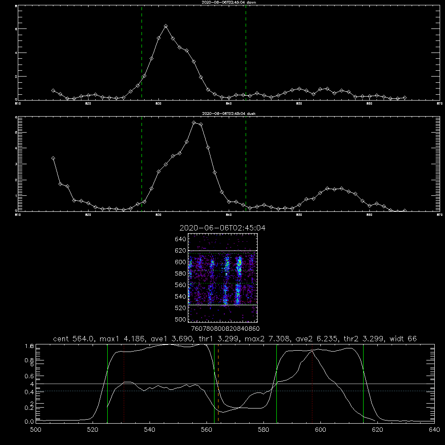Click spectrogram y-axis label '580'
Viewport: 445px width, 445px height.
tap(181, 274)
